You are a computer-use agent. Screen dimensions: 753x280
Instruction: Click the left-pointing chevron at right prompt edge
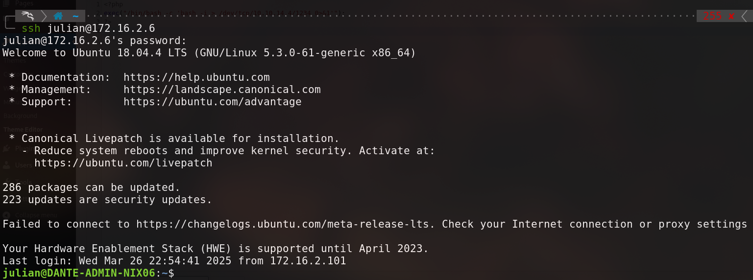745,16
